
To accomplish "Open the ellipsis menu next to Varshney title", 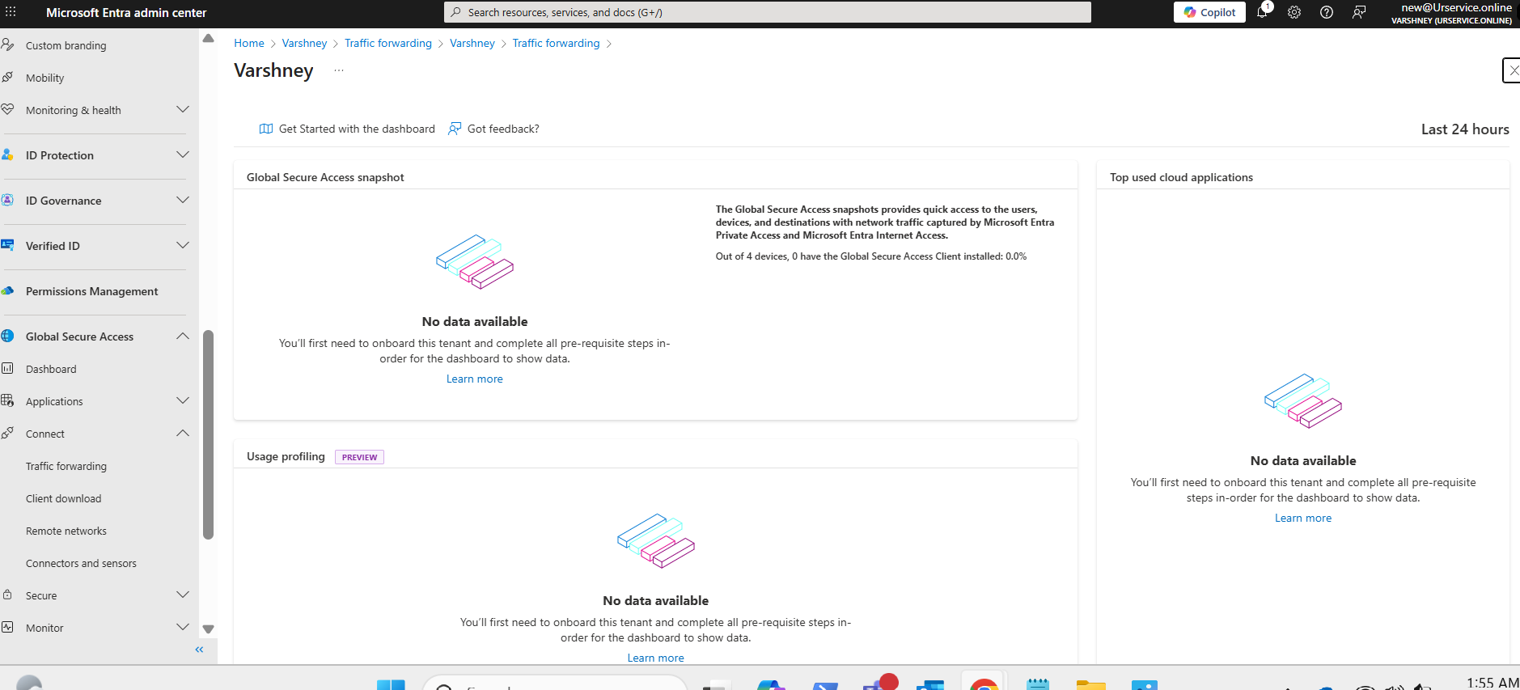I will click(339, 70).
